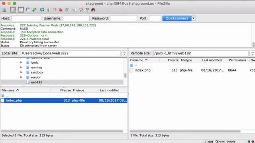This screenshot has height=143, width=255.
Task: Toggle the message log display icon
Action: 13,10
